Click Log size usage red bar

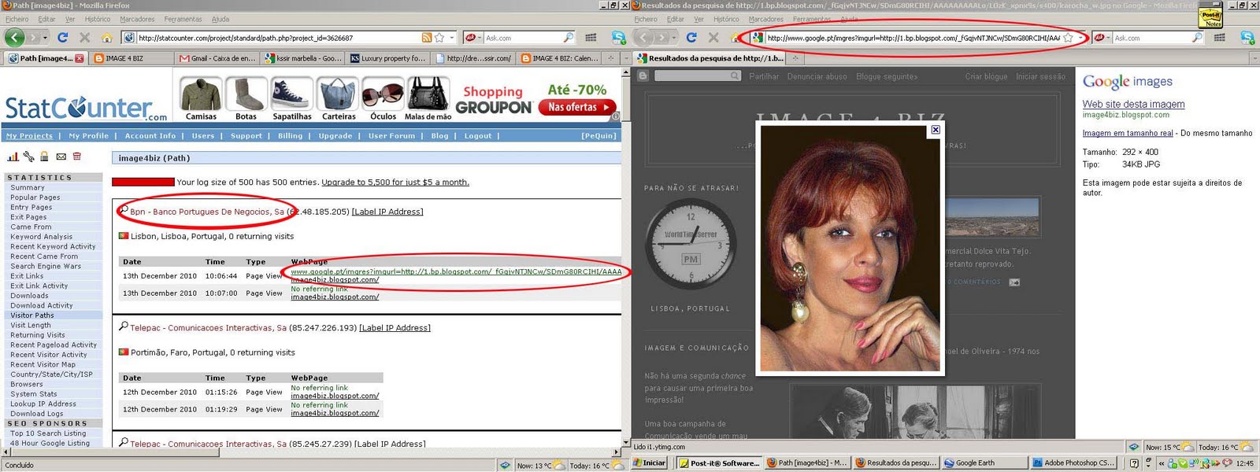[x=143, y=182]
